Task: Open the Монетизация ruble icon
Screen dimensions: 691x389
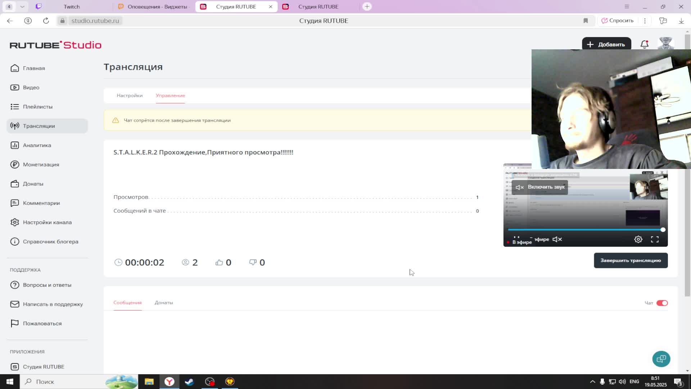Action: click(x=15, y=165)
